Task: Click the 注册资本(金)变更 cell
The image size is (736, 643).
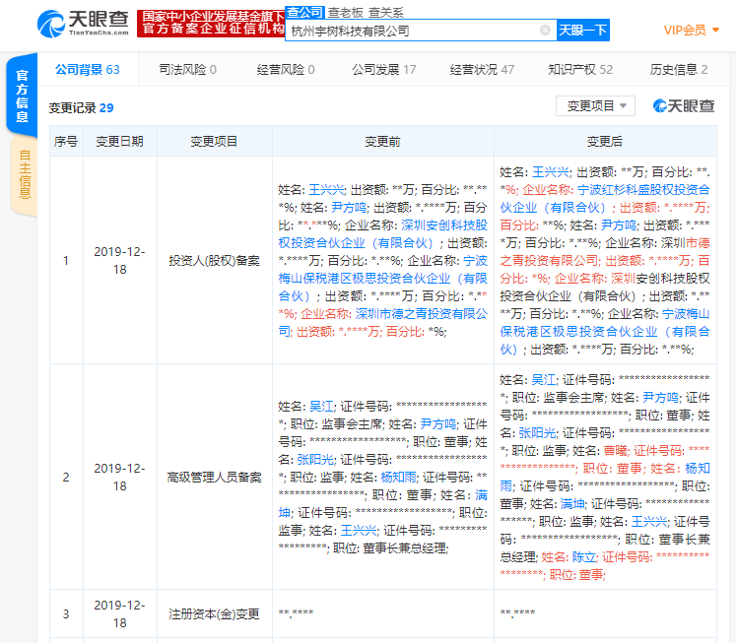Action: pyautogui.click(x=214, y=614)
